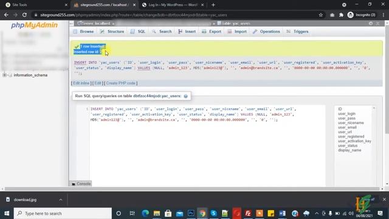The height and width of the screenshot is (219, 389).
Task: Select user_pass in the columns list
Action: click(346, 118)
